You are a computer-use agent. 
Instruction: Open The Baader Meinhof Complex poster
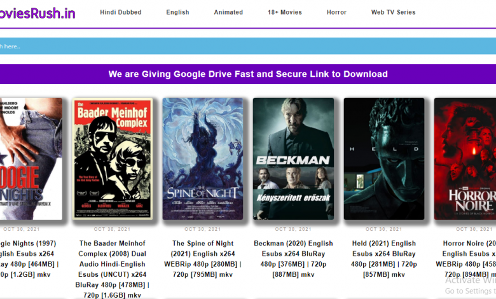tap(113, 159)
